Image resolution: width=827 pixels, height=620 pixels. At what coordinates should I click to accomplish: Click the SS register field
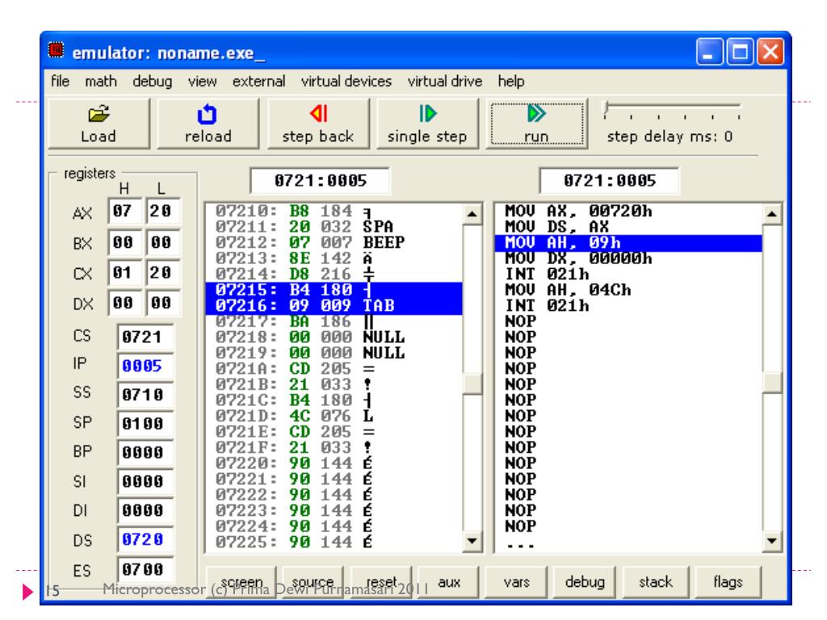145,395
